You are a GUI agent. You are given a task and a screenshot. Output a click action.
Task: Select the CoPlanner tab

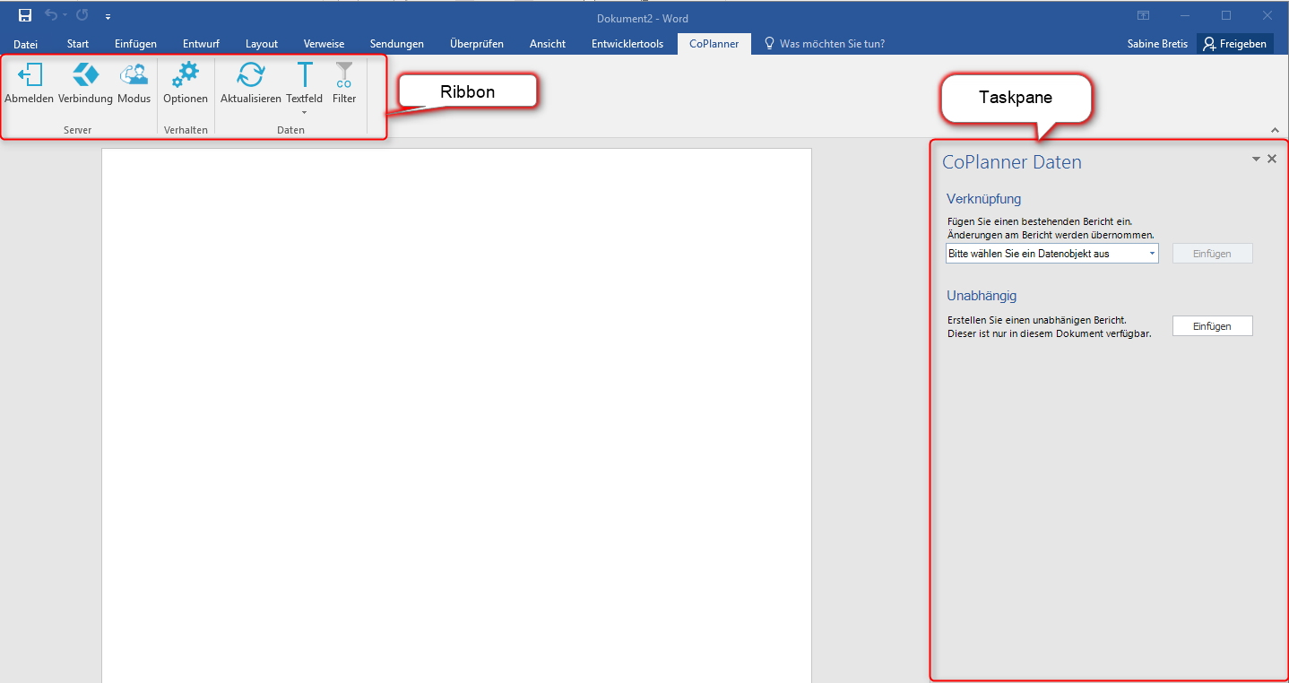coord(714,43)
